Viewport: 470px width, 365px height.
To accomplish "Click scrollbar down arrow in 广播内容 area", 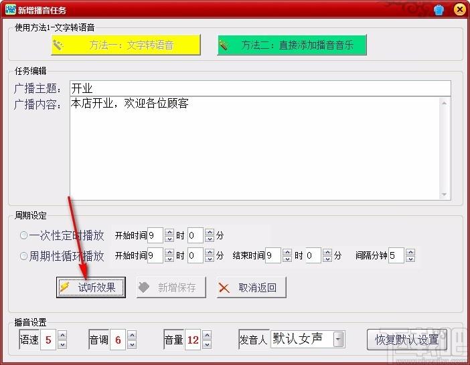I will (444, 195).
